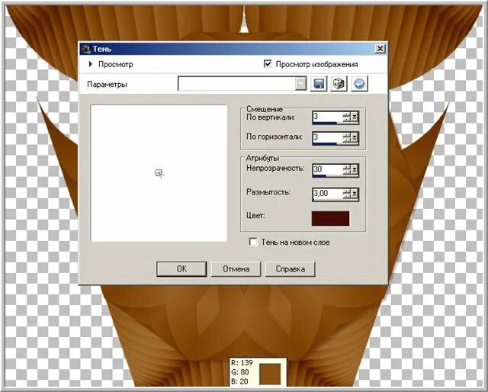Click the brown swatch beside RGB values

[270, 374]
